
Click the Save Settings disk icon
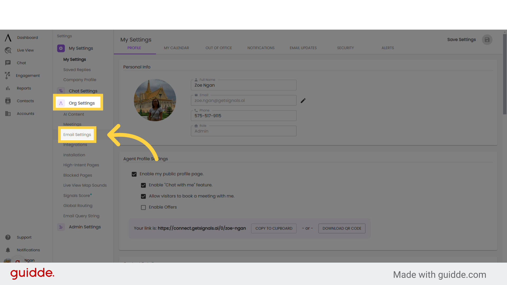(487, 40)
